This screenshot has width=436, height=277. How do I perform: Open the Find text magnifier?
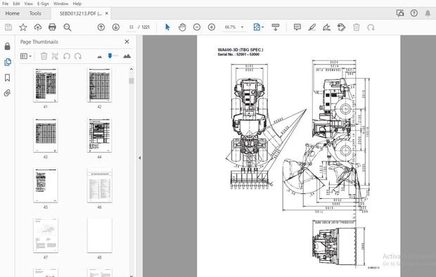68,27
